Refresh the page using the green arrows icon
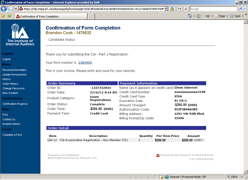The width and height of the screenshot is (248, 180). (x=179, y=8)
